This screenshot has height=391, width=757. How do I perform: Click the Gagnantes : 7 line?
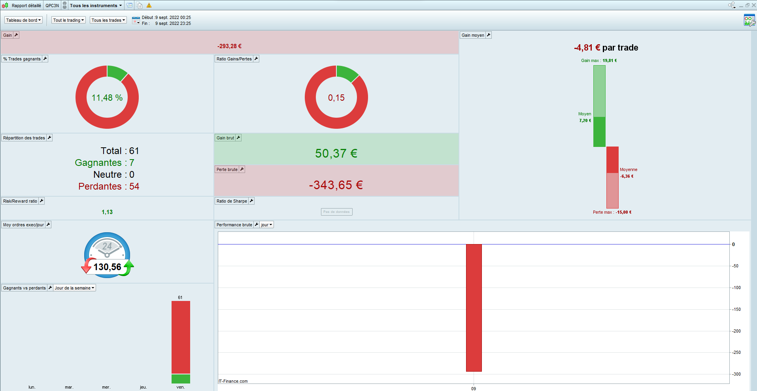[x=104, y=163]
